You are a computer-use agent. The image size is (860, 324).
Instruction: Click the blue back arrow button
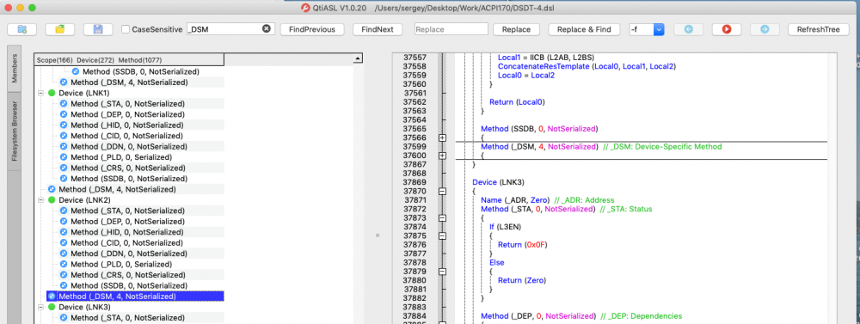tap(688, 29)
